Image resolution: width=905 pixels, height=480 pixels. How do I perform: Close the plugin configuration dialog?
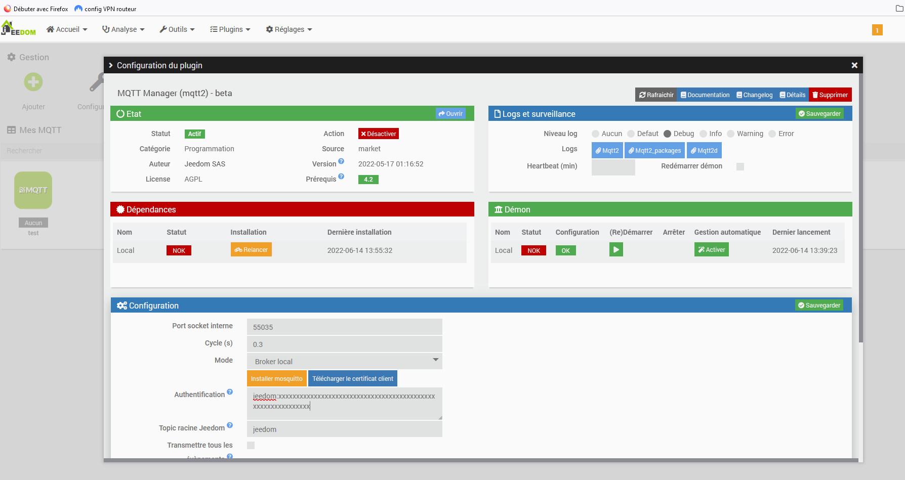[854, 65]
